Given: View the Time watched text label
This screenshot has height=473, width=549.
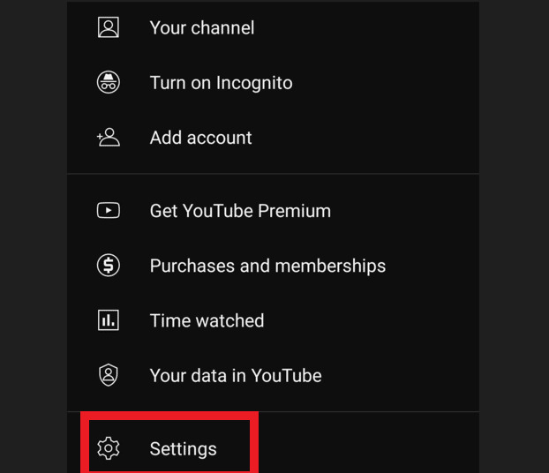Looking at the screenshot, I should 207,320.
